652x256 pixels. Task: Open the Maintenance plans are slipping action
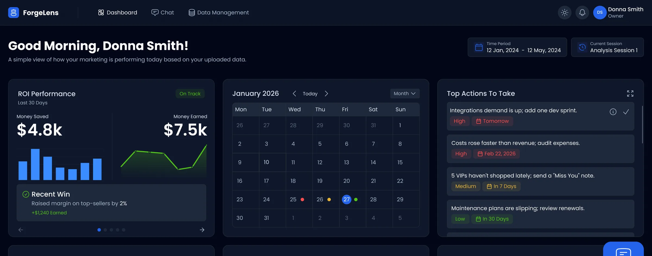tap(541, 214)
